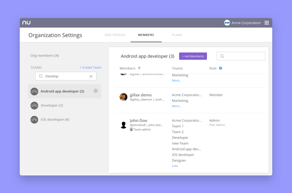Viewport: 292px width, 193px height.
Task: Click the John Doe member name
Action: [138, 121]
